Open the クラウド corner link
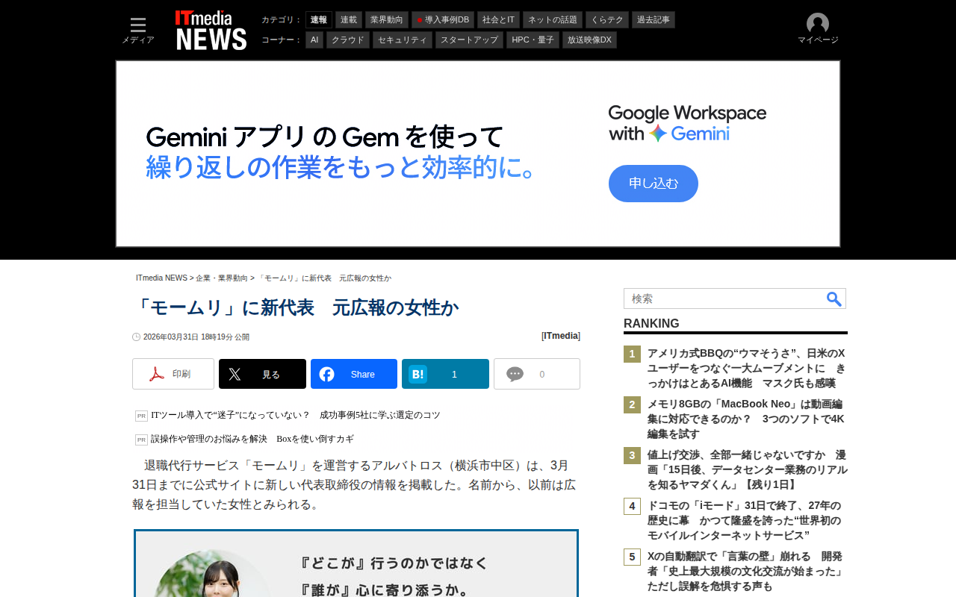This screenshot has width=956, height=597. (348, 40)
